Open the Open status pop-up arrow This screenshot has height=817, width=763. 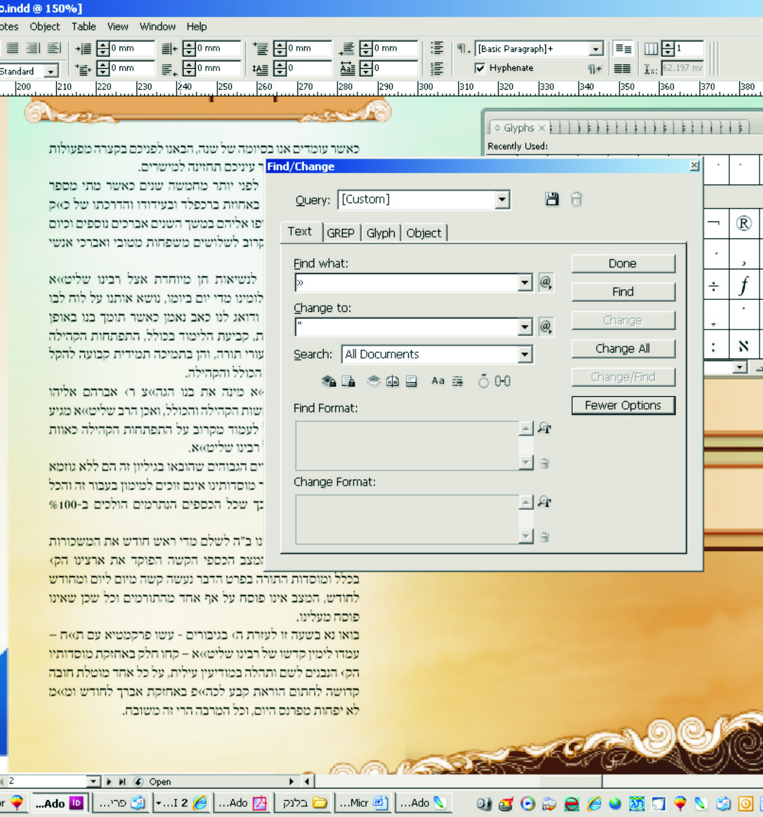click(291, 781)
